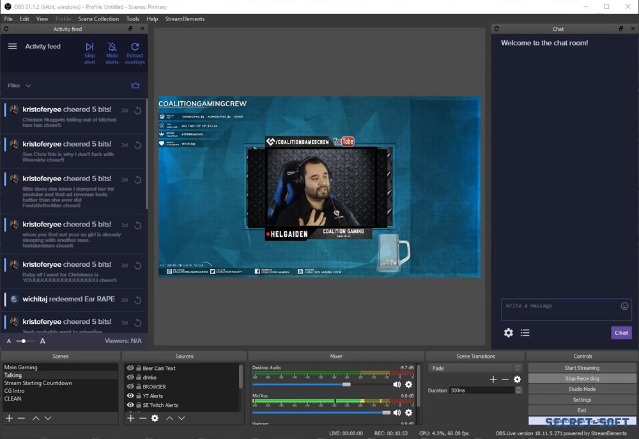Open the Scene Collection menu
This screenshot has width=639, height=439.
click(98, 19)
